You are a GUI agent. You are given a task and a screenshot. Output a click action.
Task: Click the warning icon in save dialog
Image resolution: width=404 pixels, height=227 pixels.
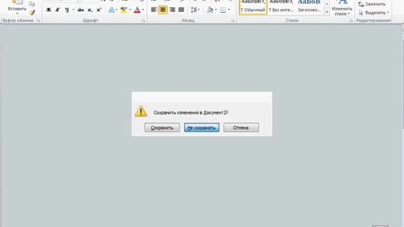coord(141,111)
